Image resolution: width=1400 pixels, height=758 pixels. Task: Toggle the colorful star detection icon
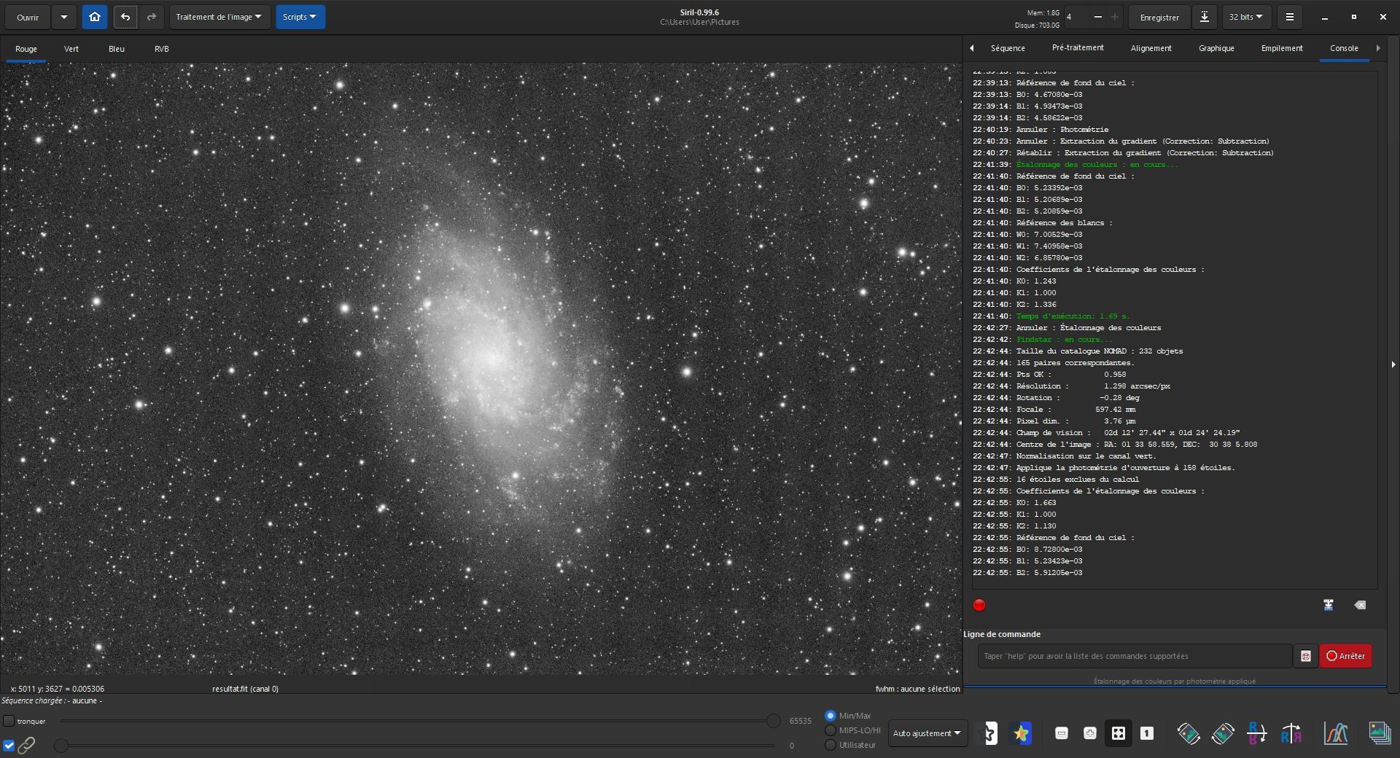pos(1021,733)
